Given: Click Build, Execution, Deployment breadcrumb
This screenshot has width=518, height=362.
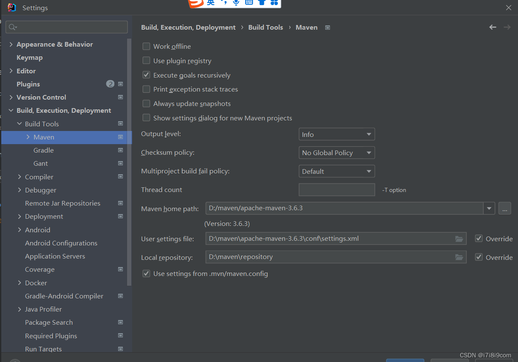Looking at the screenshot, I should click(x=188, y=27).
